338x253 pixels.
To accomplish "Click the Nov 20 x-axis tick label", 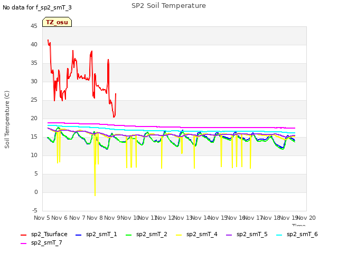I will click(x=306, y=218).
